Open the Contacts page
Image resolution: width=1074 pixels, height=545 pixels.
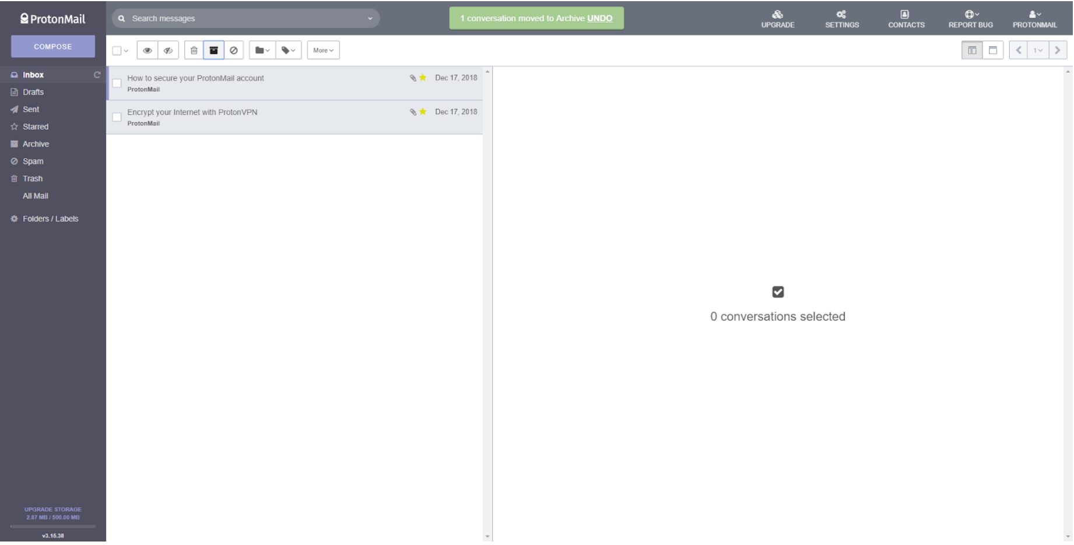tap(905, 19)
